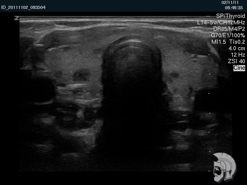Click the G70/E1/100% gain readout

pyautogui.click(x=228, y=35)
